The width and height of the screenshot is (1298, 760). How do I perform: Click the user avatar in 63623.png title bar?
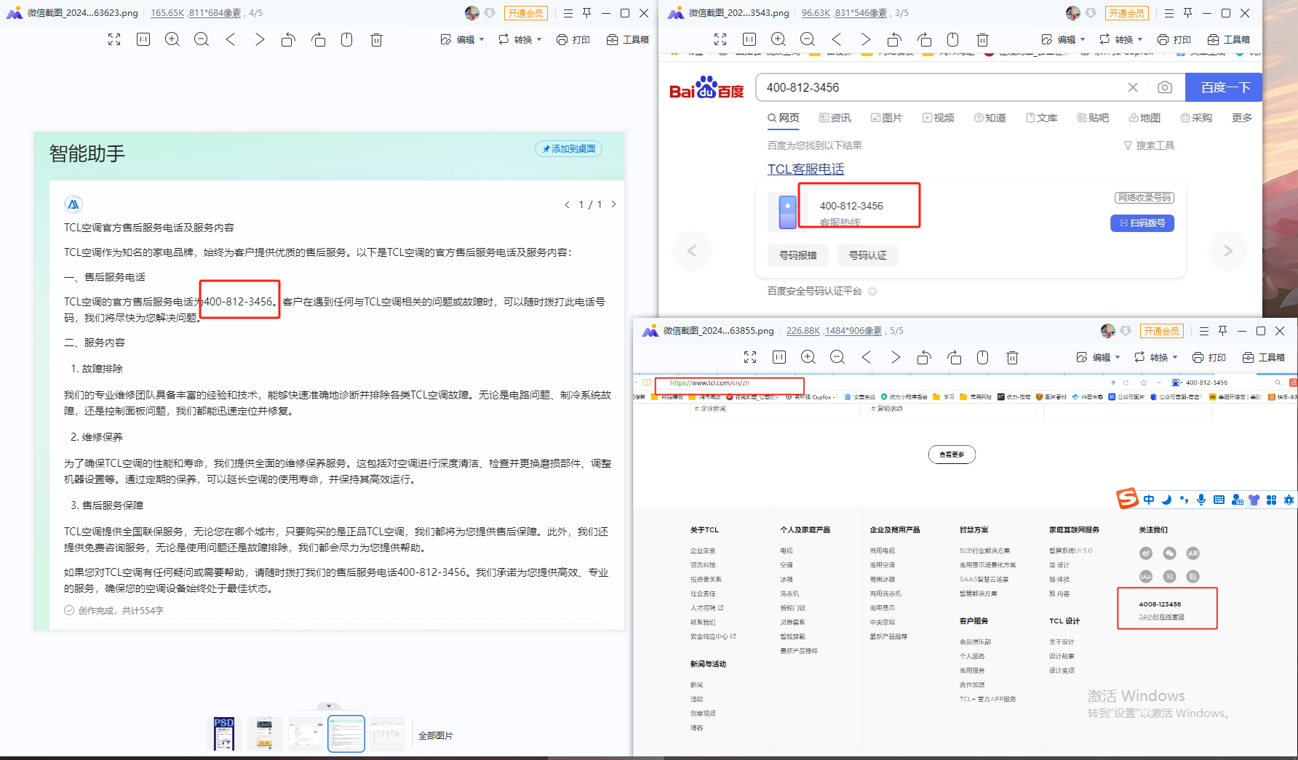click(x=472, y=13)
